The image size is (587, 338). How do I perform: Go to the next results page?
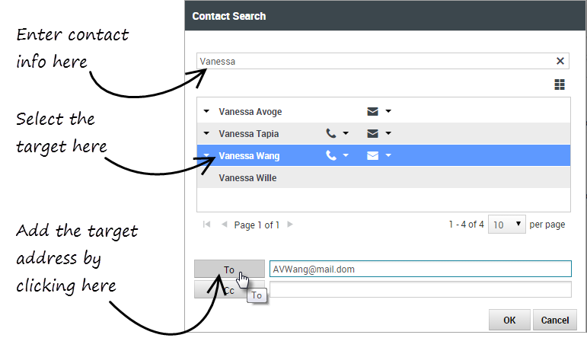289,225
